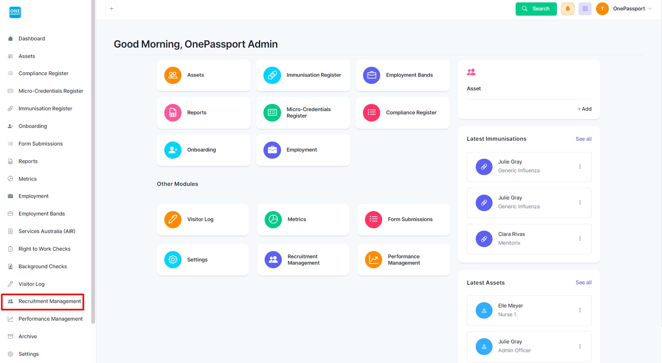Viewport: 662px width, 363px height.
Task: Open Assets in the sidebar
Action: [x=26, y=56]
